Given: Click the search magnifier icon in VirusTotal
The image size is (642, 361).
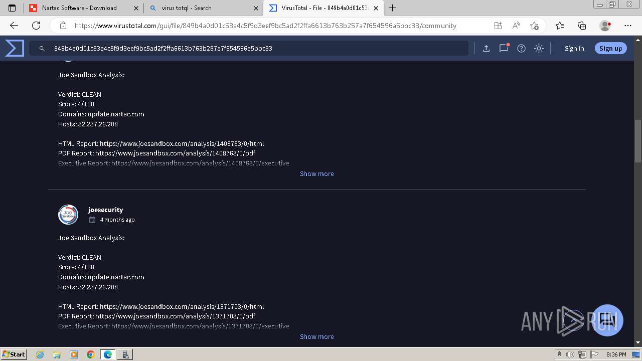Looking at the screenshot, I should 42,48.
